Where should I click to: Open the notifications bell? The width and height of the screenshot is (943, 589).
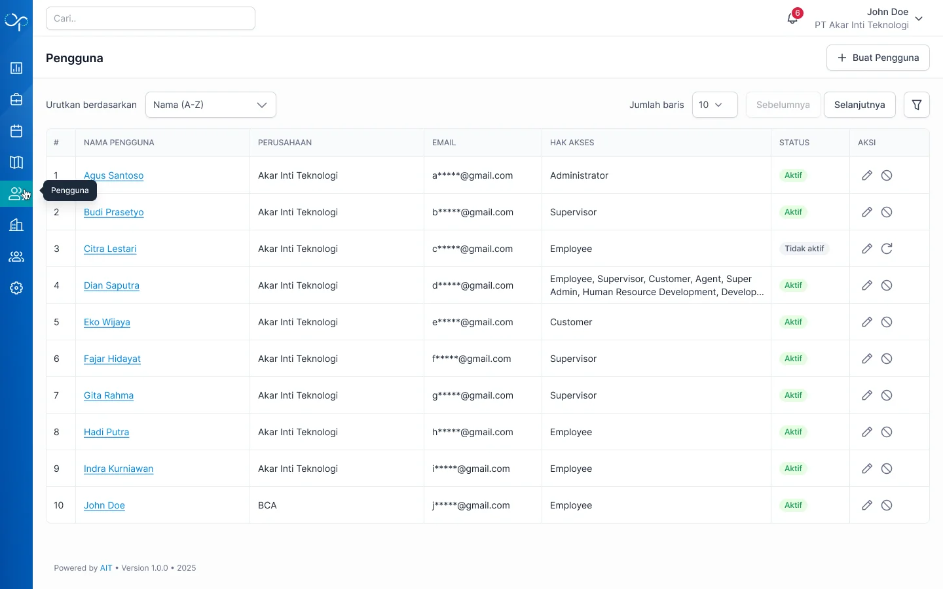(792, 18)
